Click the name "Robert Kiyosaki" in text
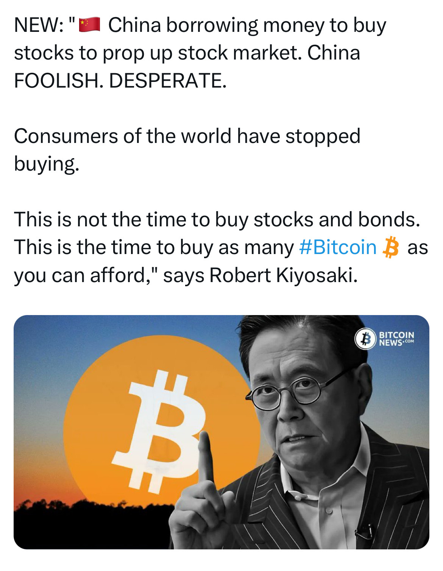443x571 pixels. (283, 275)
